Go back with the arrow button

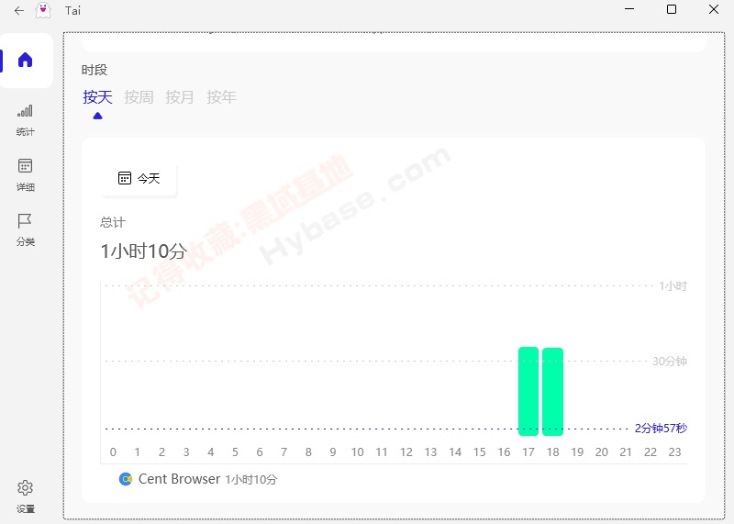tap(18, 10)
